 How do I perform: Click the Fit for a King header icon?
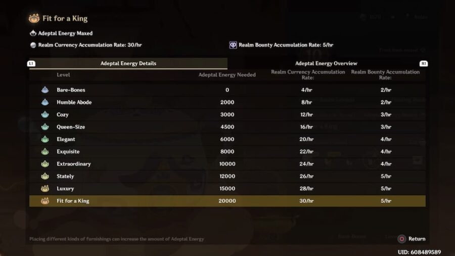click(x=34, y=19)
